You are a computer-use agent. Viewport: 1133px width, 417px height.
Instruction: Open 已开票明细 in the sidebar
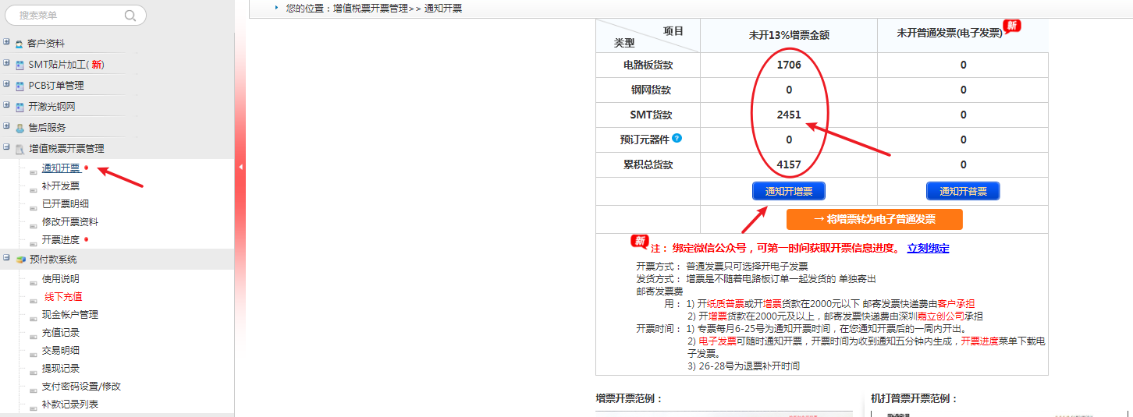(65, 204)
